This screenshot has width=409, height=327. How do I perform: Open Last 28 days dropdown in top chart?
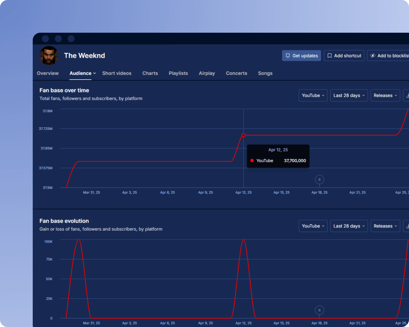coord(349,95)
